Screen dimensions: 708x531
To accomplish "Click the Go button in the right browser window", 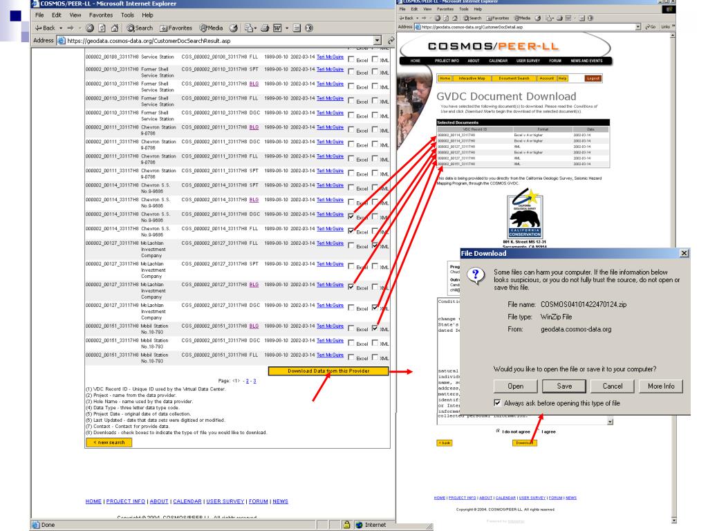I will (x=651, y=27).
